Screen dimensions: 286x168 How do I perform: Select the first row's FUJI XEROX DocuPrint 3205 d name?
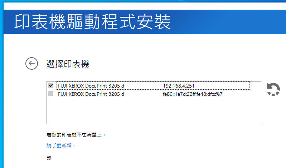point(91,86)
